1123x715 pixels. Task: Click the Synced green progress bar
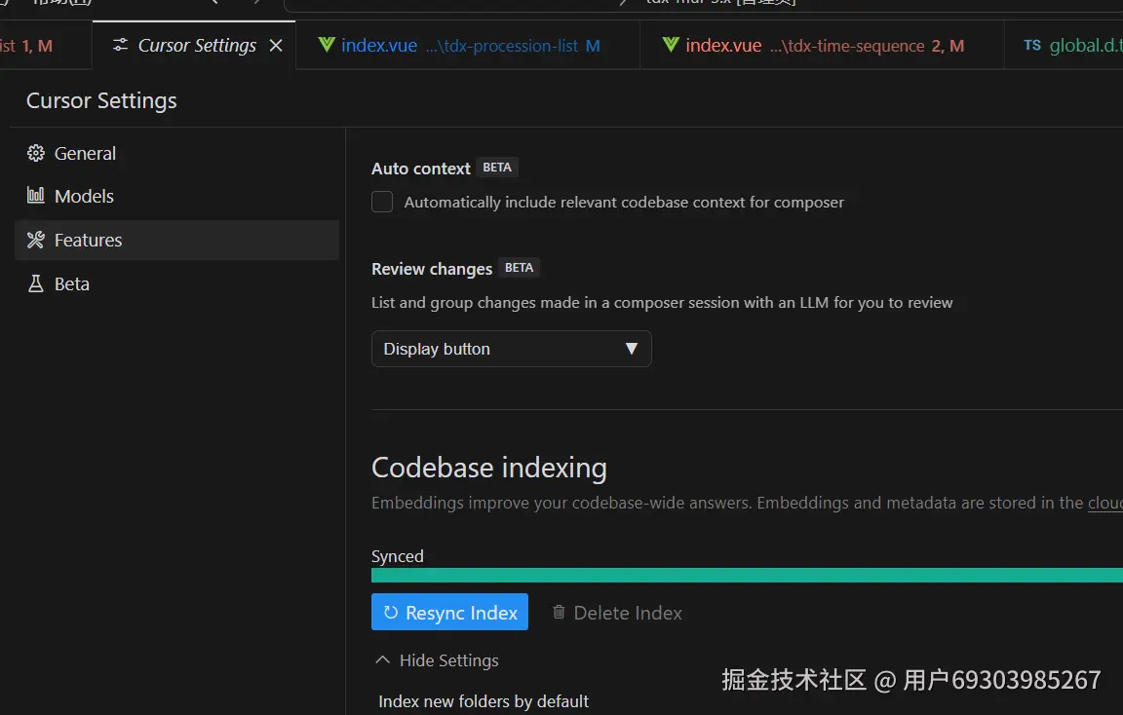[x=747, y=576]
